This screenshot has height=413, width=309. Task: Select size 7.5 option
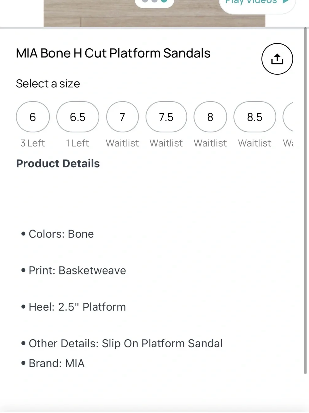click(x=166, y=117)
